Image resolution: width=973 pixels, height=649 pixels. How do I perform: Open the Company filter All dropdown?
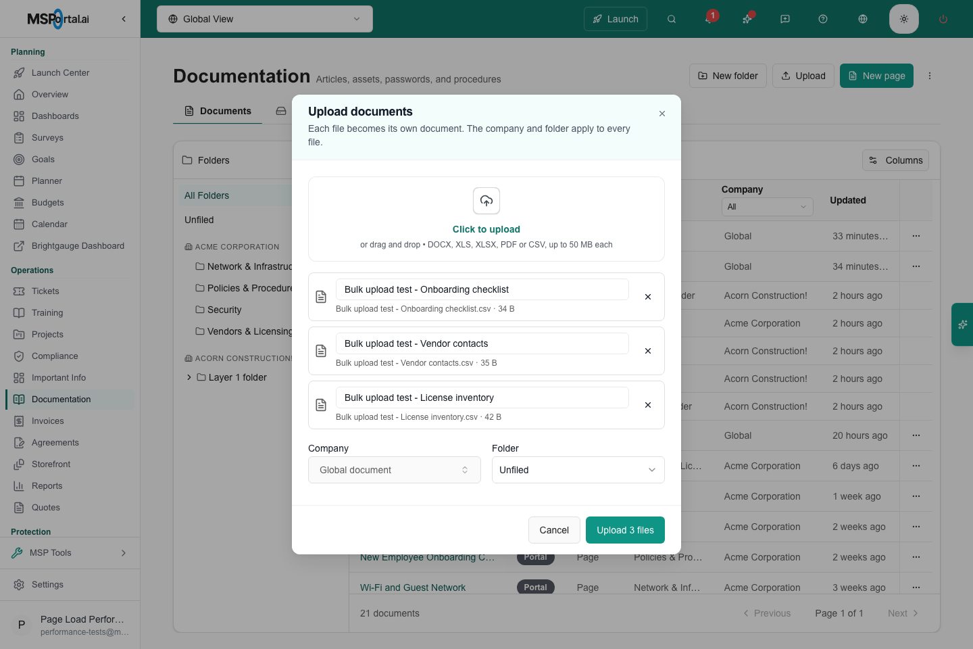(768, 207)
